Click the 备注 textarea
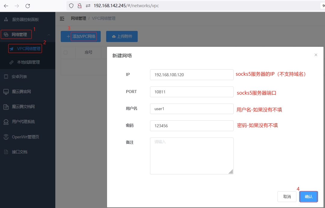Screen dimensions: 325x208 point(192,155)
